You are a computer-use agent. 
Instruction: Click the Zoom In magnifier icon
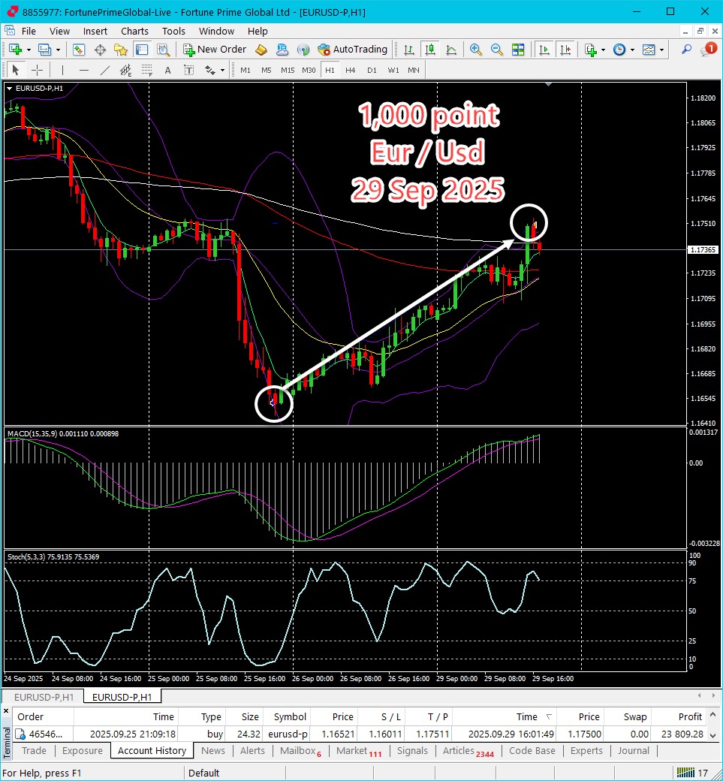point(475,50)
